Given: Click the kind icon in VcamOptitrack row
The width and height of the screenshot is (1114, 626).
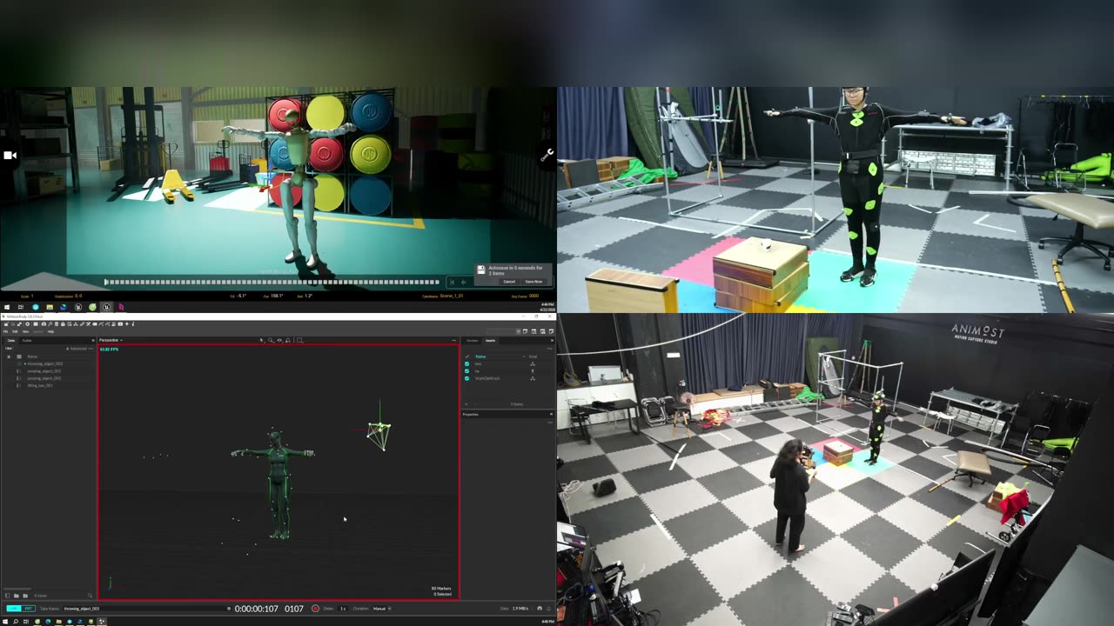Looking at the screenshot, I should point(533,378).
